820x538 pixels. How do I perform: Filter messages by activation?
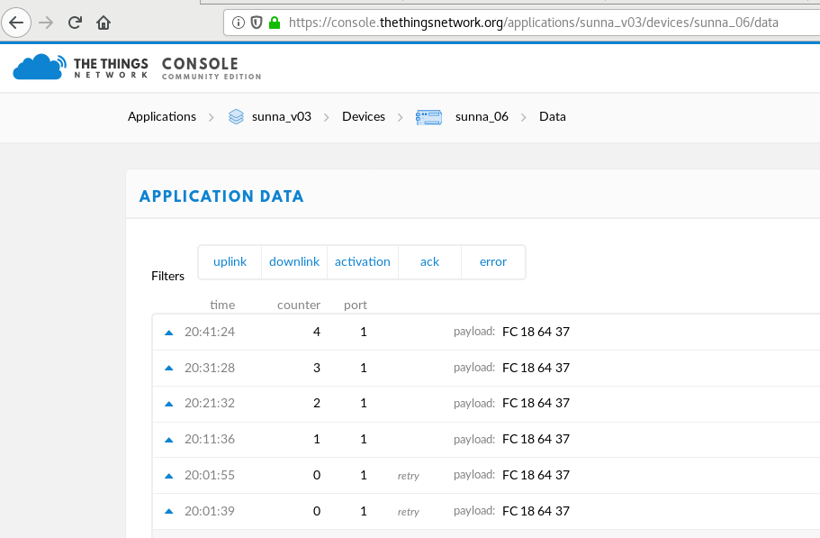coord(363,261)
